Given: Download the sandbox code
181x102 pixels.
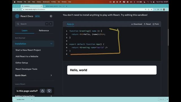Looking at the screenshot, I should click(x=137, y=24).
